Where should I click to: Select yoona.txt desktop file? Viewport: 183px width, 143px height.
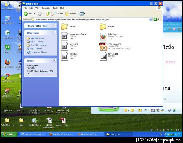[x=21, y=108]
